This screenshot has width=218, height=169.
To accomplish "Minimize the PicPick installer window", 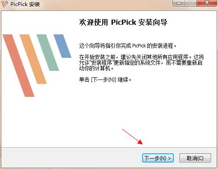I will click(x=179, y=3).
